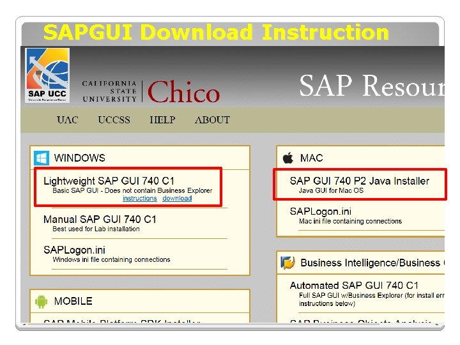Viewport: 460px width, 345px height.
Task: Select Automated SAP GUI 740 C1 entry
Action: [x=354, y=285]
